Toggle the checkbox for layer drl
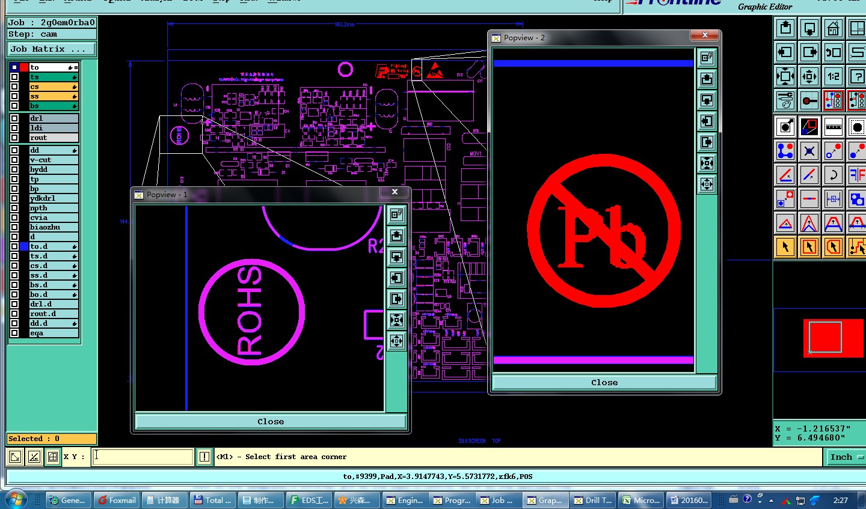 (14, 118)
